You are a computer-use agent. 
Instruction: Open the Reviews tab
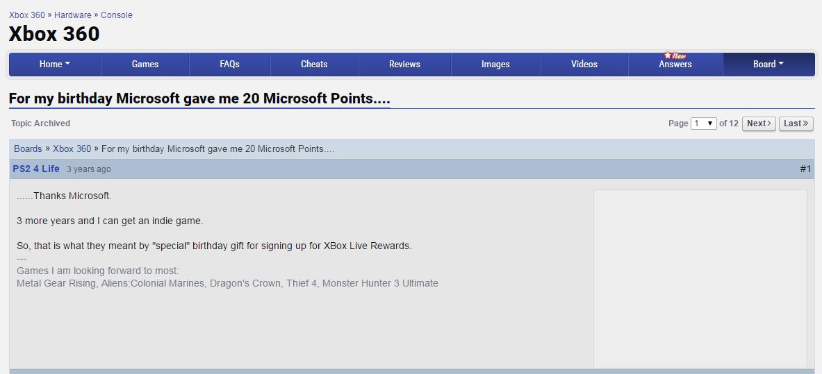[404, 65]
